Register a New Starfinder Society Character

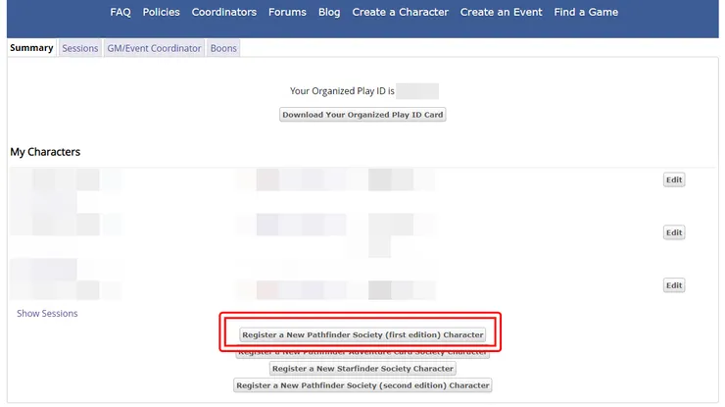coord(362,369)
